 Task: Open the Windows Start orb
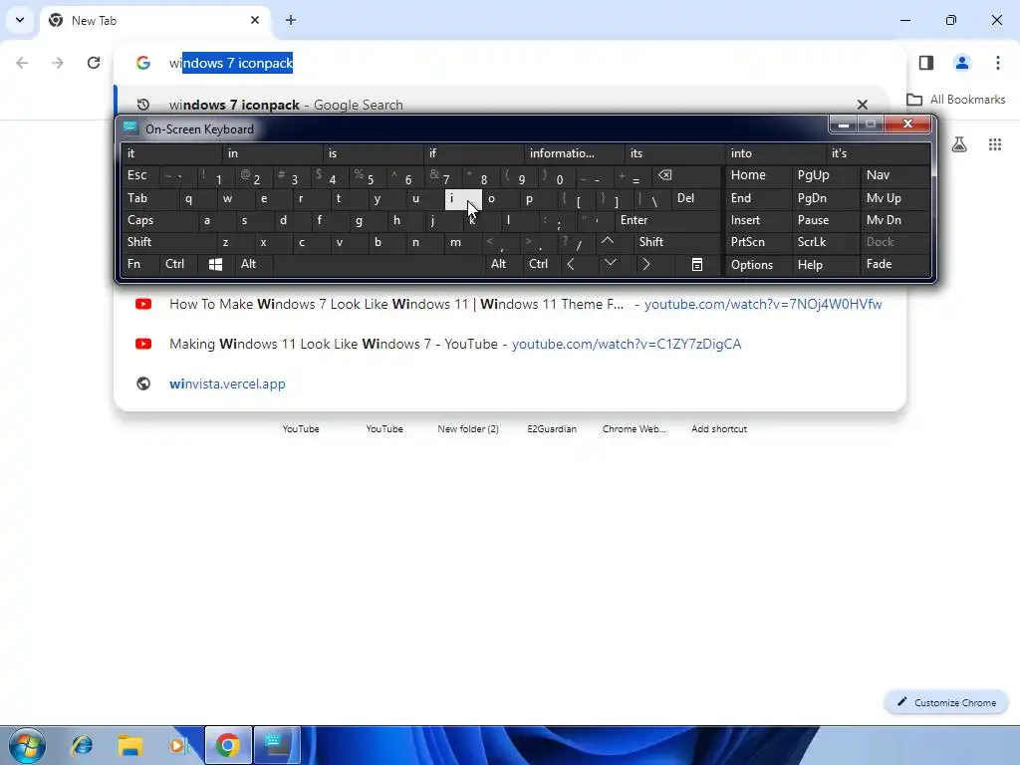coord(27,745)
